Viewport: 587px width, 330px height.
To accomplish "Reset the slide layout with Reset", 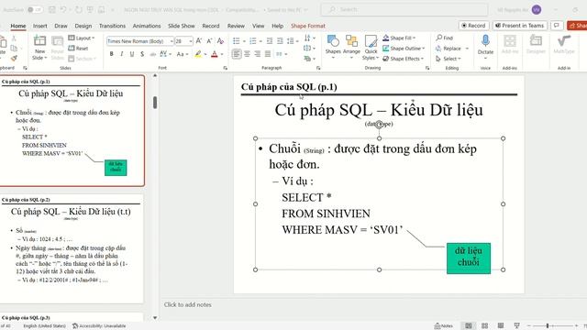I will [78, 49].
